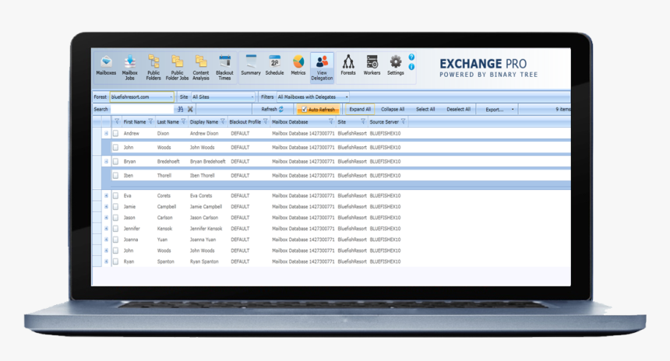This screenshot has height=361, width=670.
Task: Click the Last Name column filter icon
Action: [x=183, y=121]
